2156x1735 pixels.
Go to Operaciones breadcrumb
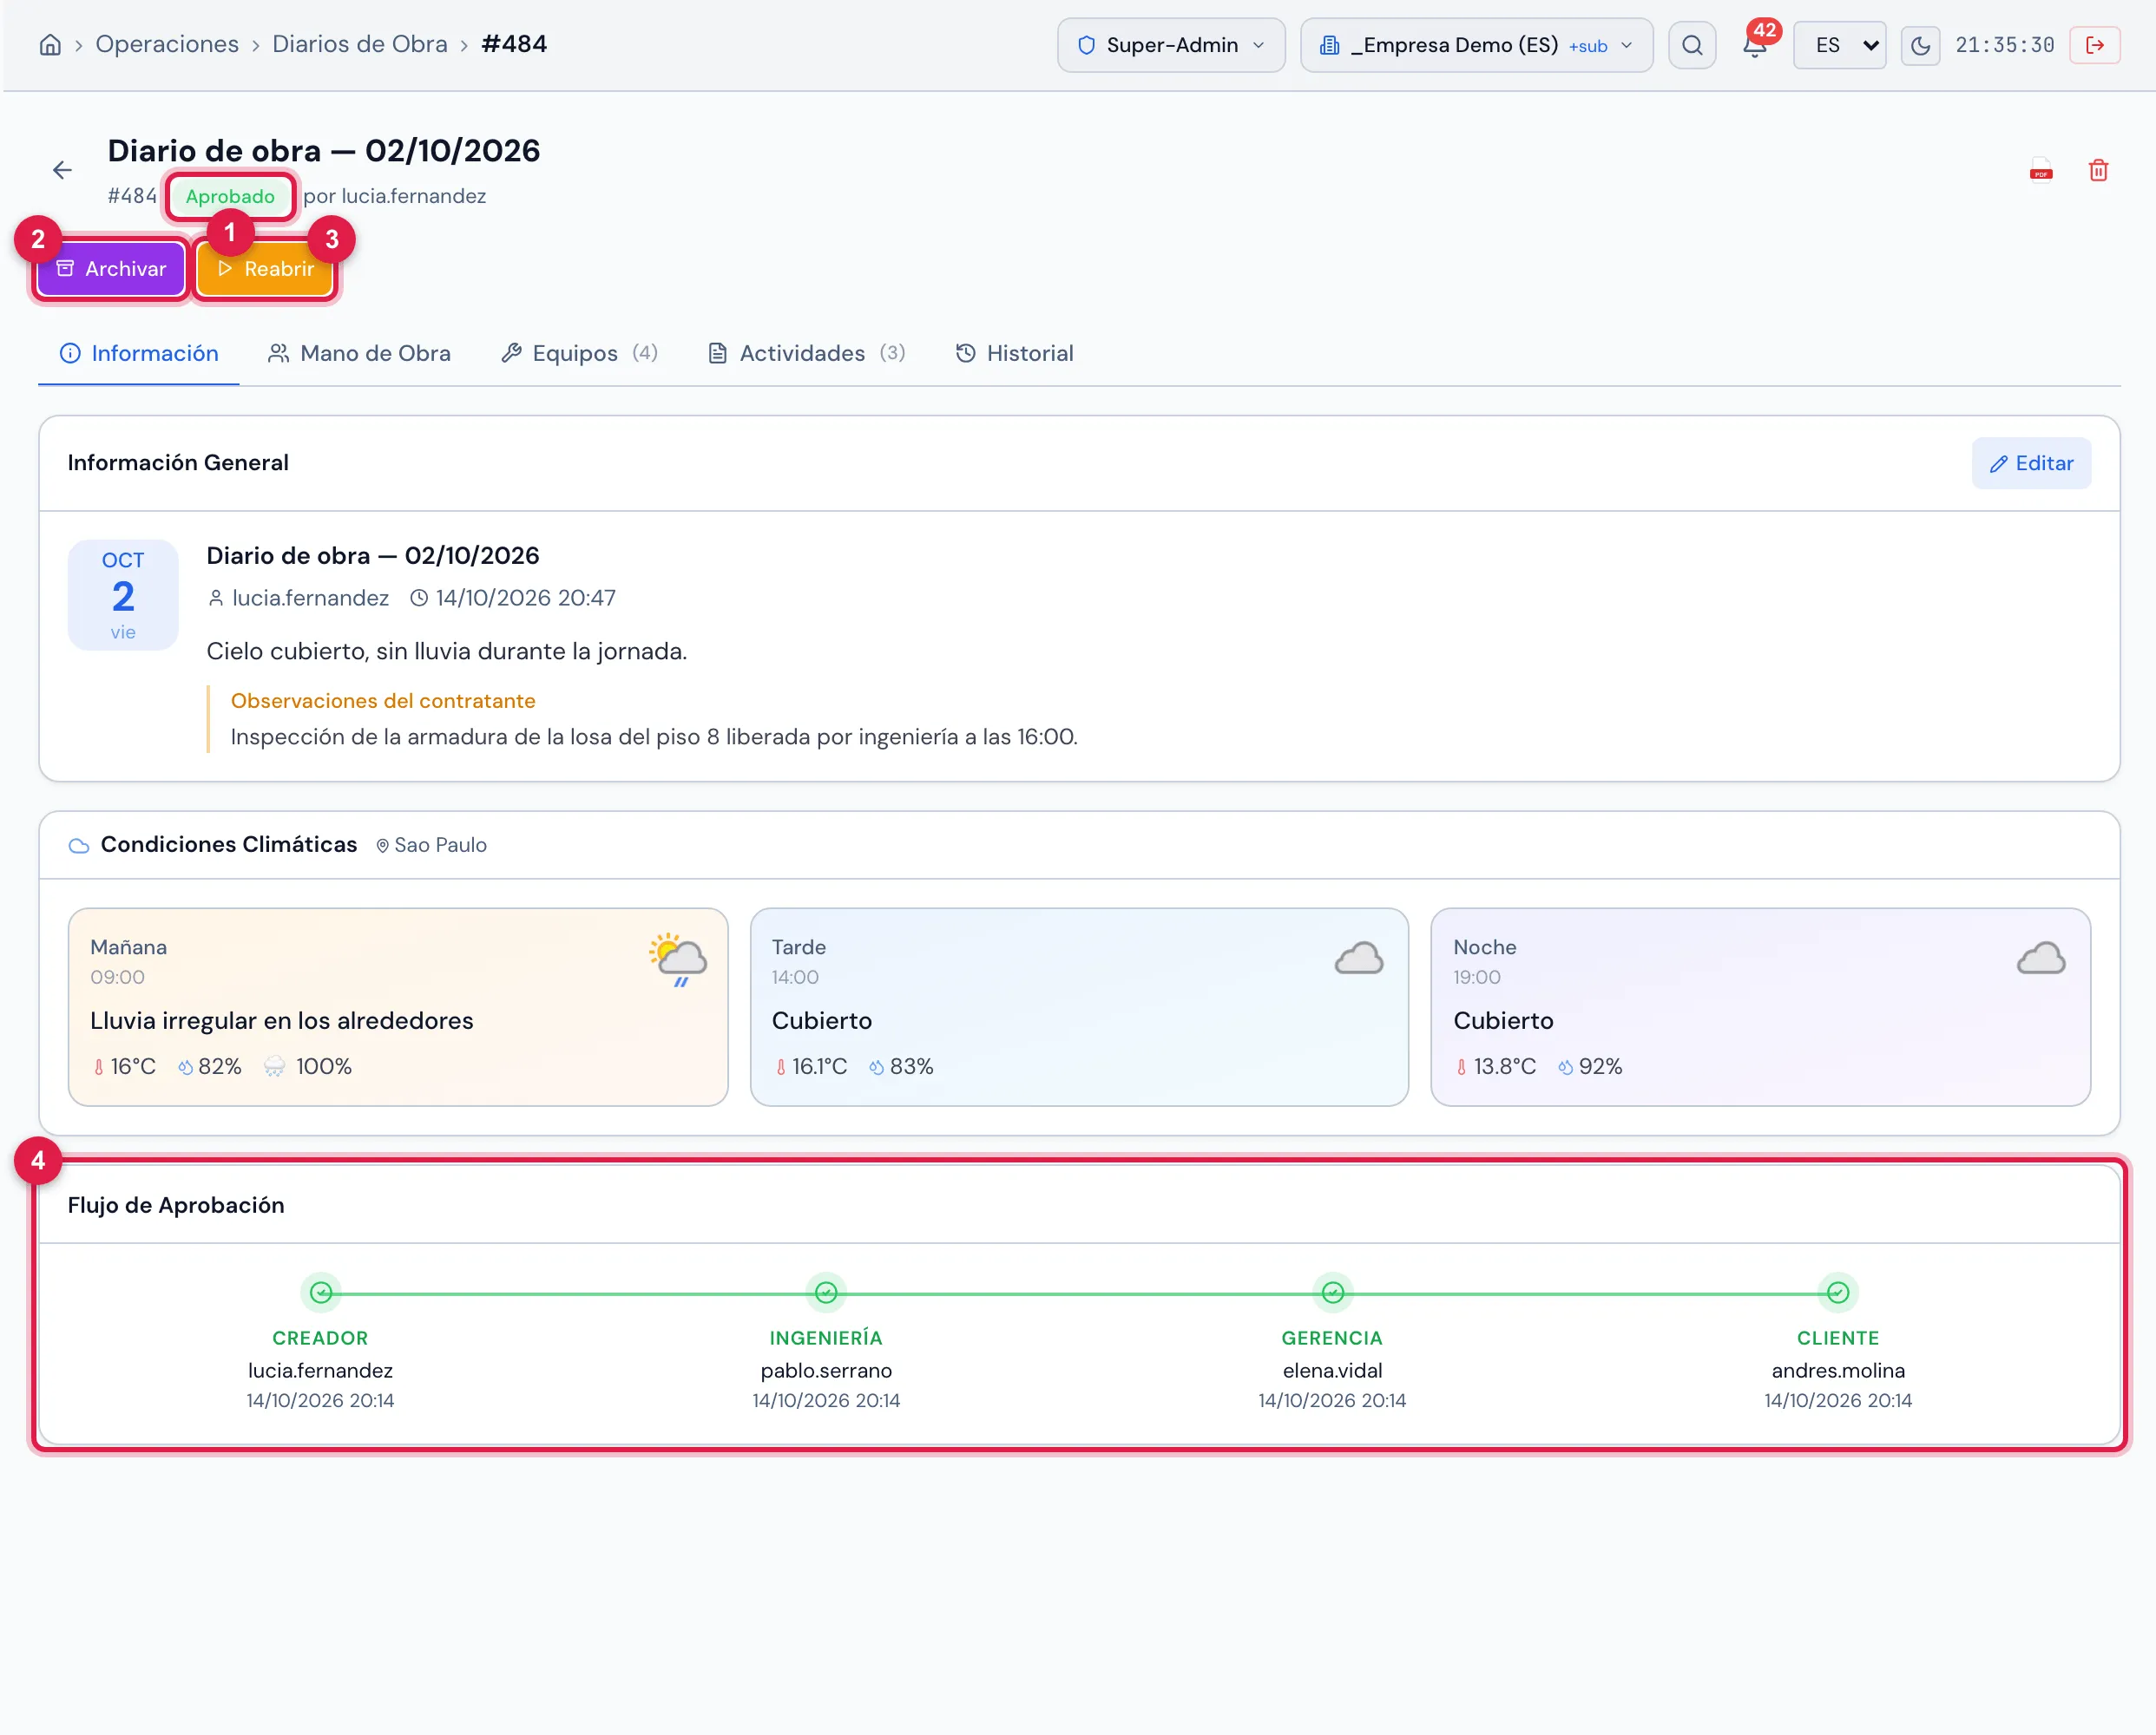(x=167, y=44)
